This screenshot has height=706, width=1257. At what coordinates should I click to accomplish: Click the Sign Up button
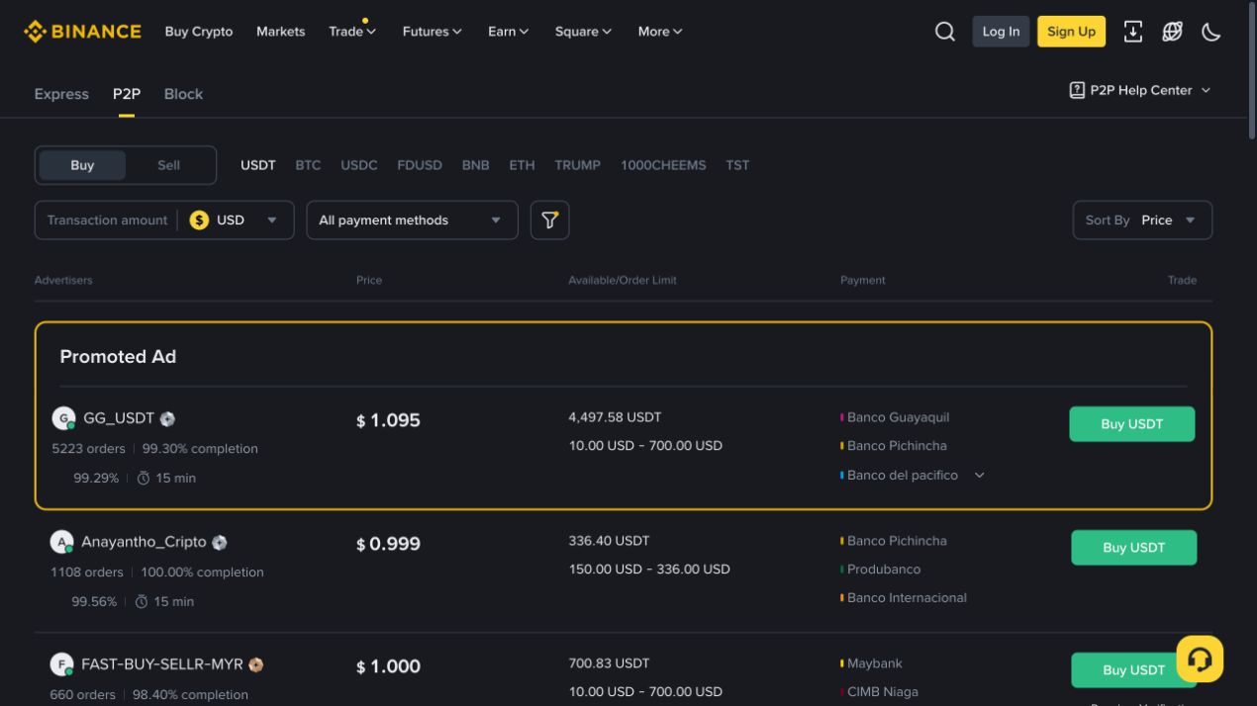coord(1072,32)
